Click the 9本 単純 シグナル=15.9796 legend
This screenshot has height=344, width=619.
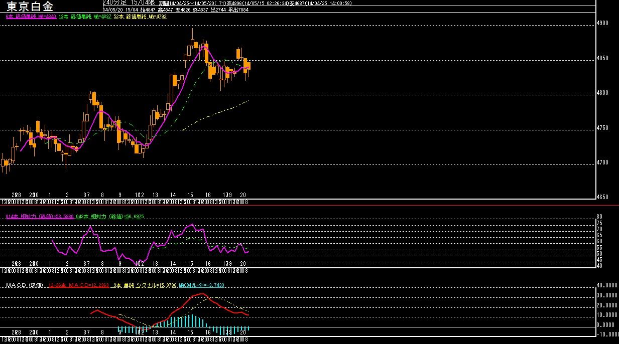point(145,285)
